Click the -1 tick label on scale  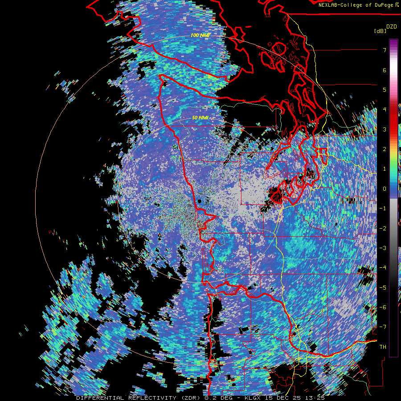click(x=383, y=209)
